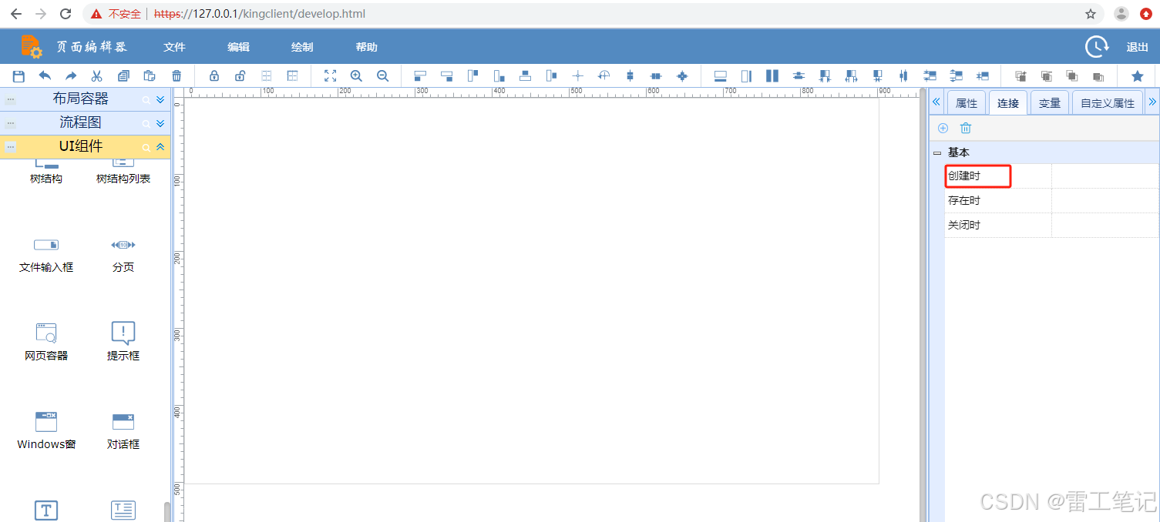Click the 关闭时 property row label
Image resolution: width=1160 pixels, height=522 pixels.
point(964,225)
